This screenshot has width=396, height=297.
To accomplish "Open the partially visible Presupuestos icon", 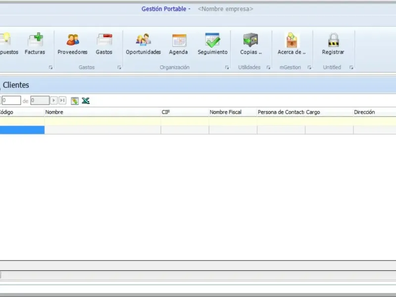I will tap(8, 44).
